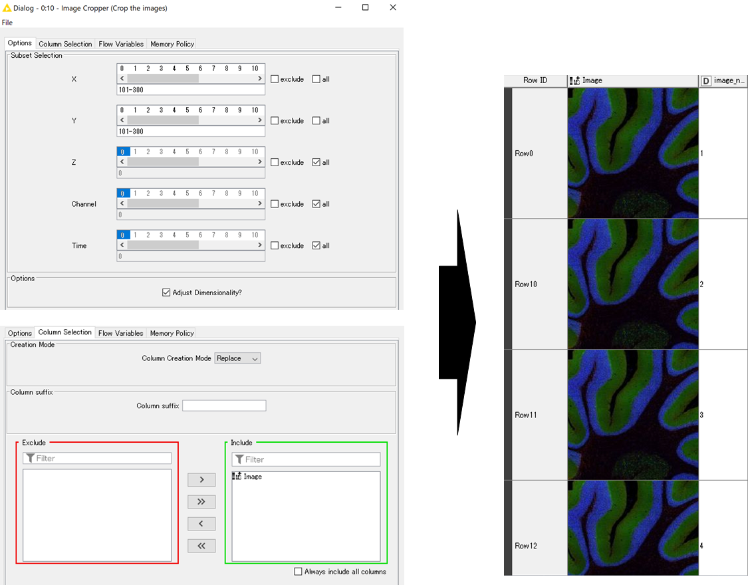This screenshot has height=585, width=748.
Task: Tick the all checkbox for Y
Action: [316, 120]
